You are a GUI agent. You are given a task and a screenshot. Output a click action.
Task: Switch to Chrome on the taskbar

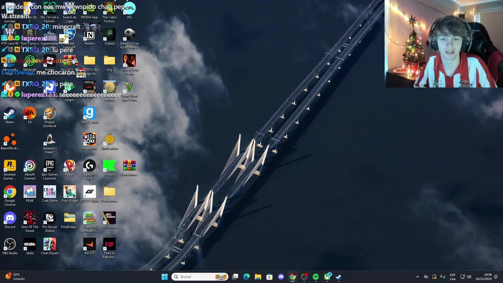click(x=292, y=277)
